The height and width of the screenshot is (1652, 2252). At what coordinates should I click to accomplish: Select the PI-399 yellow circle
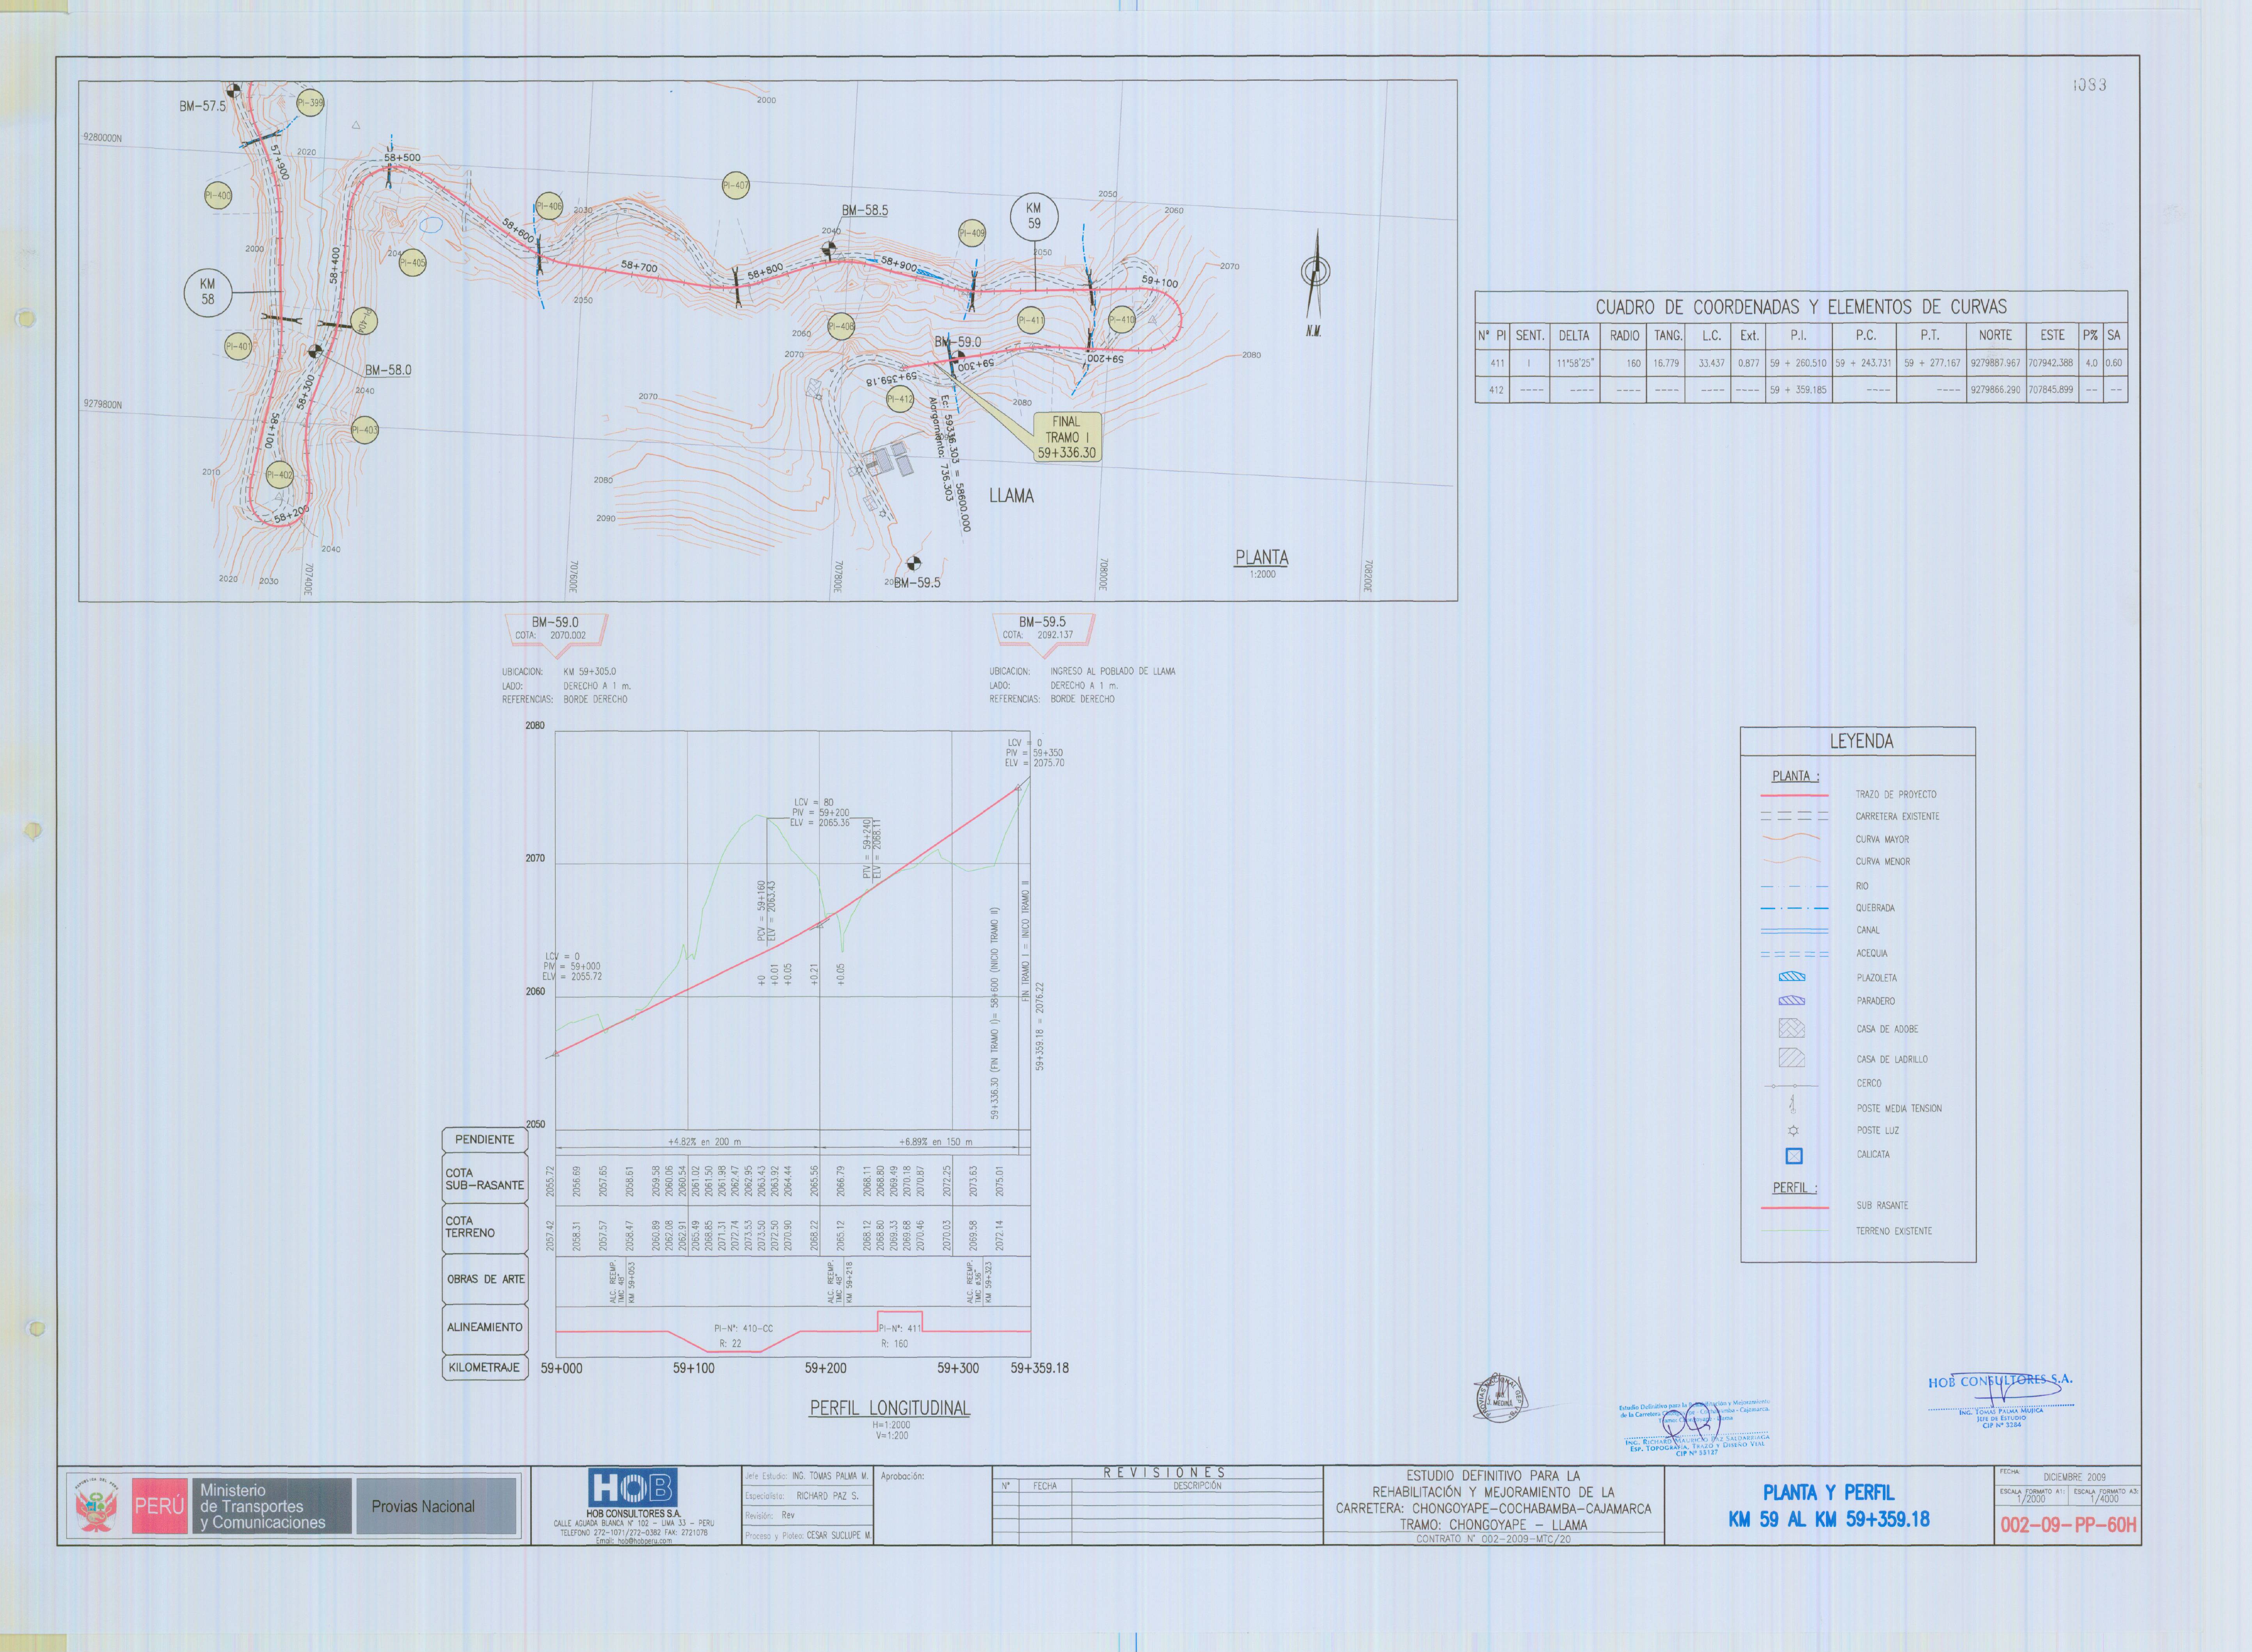point(310,103)
